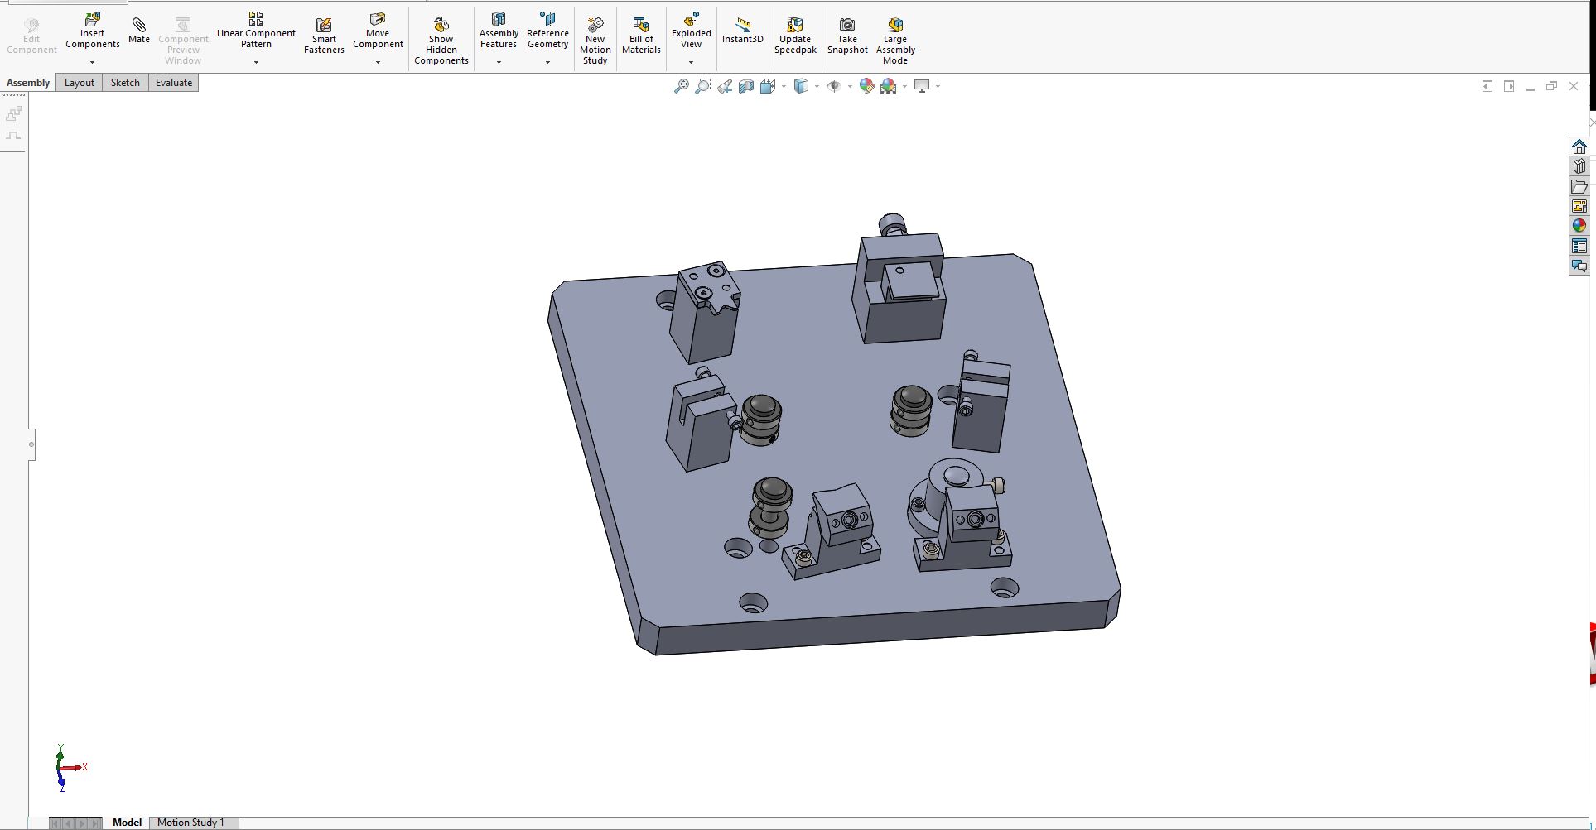Click Previous View icon
The width and height of the screenshot is (1596, 830).
pyautogui.click(x=725, y=86)
